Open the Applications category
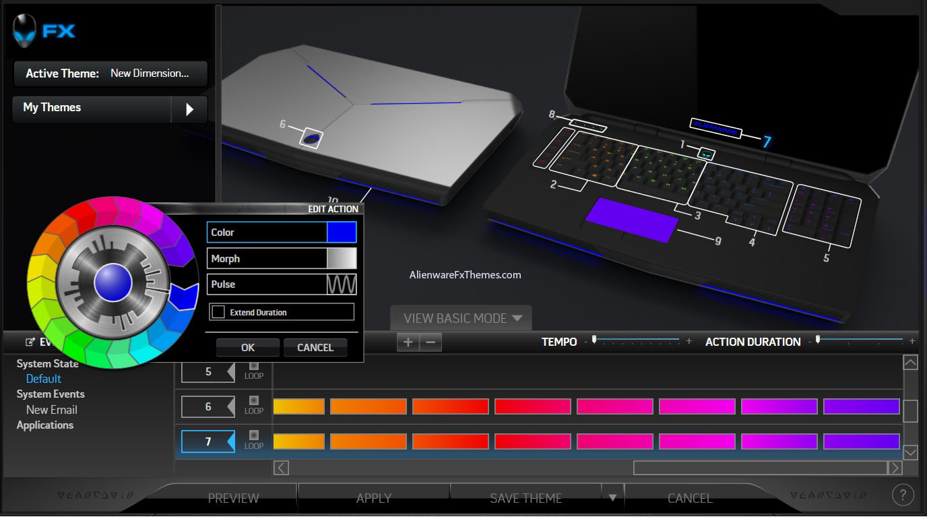Viewport: 927px width, 517px height. [x=45, y=425]
